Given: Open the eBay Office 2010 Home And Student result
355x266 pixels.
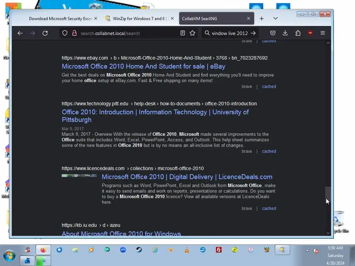Looking at the screenshot, I should tap(143, 66).
